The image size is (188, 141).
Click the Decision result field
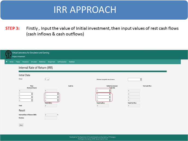pos(51,118)
